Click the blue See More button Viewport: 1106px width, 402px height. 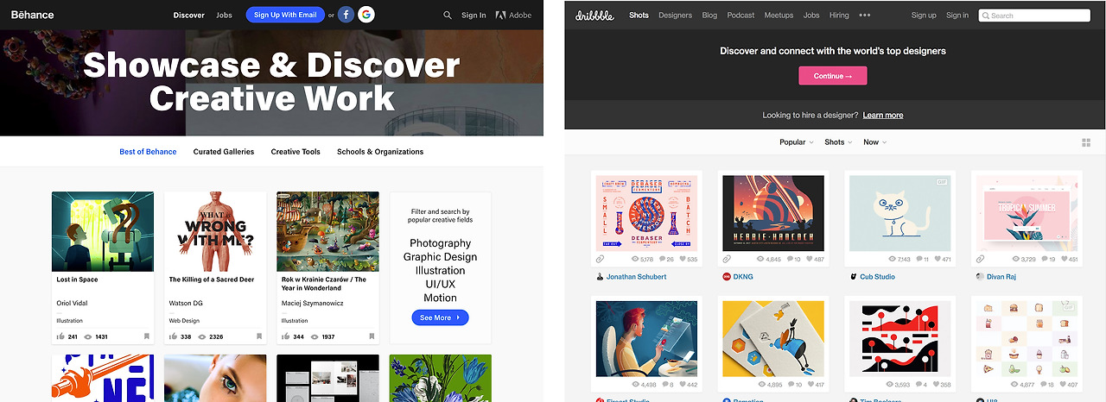(440, 317)
